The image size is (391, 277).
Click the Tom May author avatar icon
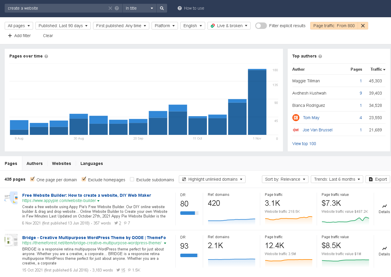pyautogui.click(x=296, y=118)
